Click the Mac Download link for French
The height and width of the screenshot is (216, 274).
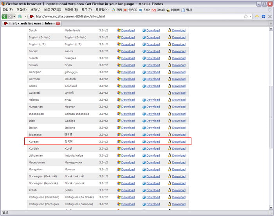pos(153,58)
